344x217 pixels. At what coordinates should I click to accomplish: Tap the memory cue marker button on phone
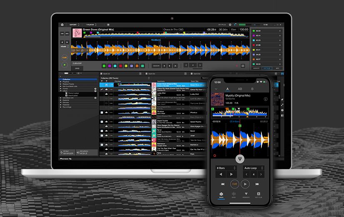(240, 159)
